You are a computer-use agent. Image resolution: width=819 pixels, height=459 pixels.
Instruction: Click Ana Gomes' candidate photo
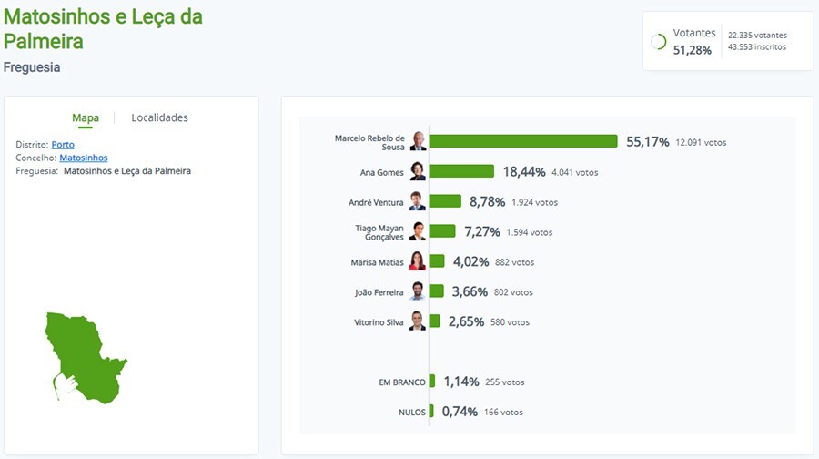[418, 171]
